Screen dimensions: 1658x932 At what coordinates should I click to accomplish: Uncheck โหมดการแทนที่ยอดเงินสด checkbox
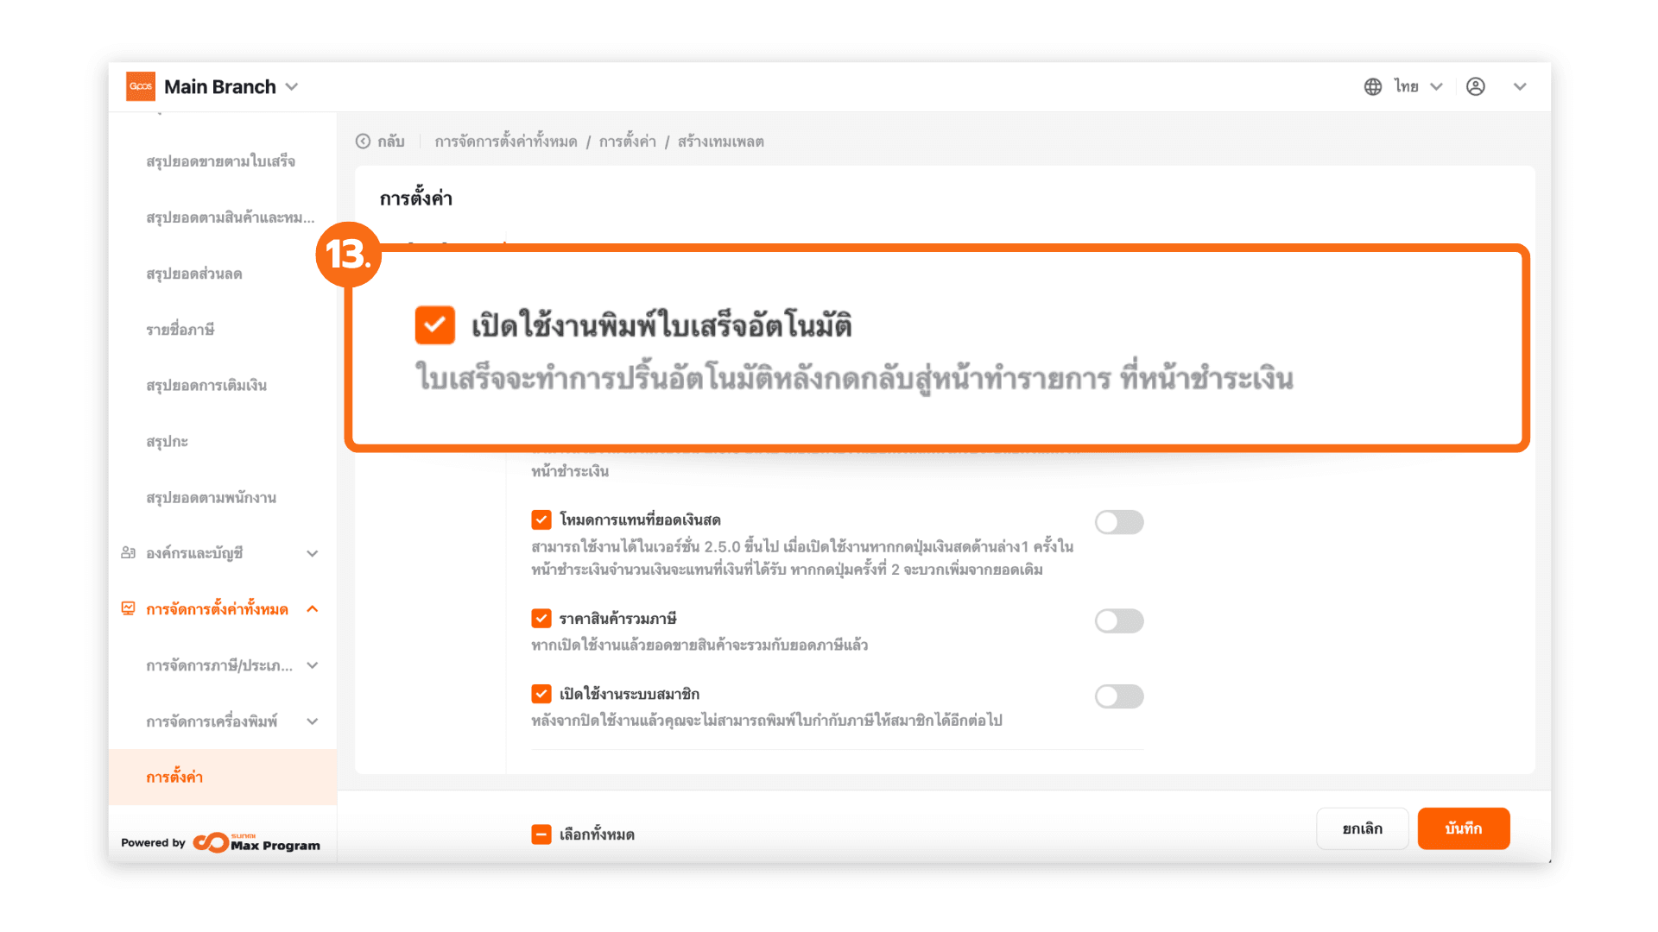point(541,520)
